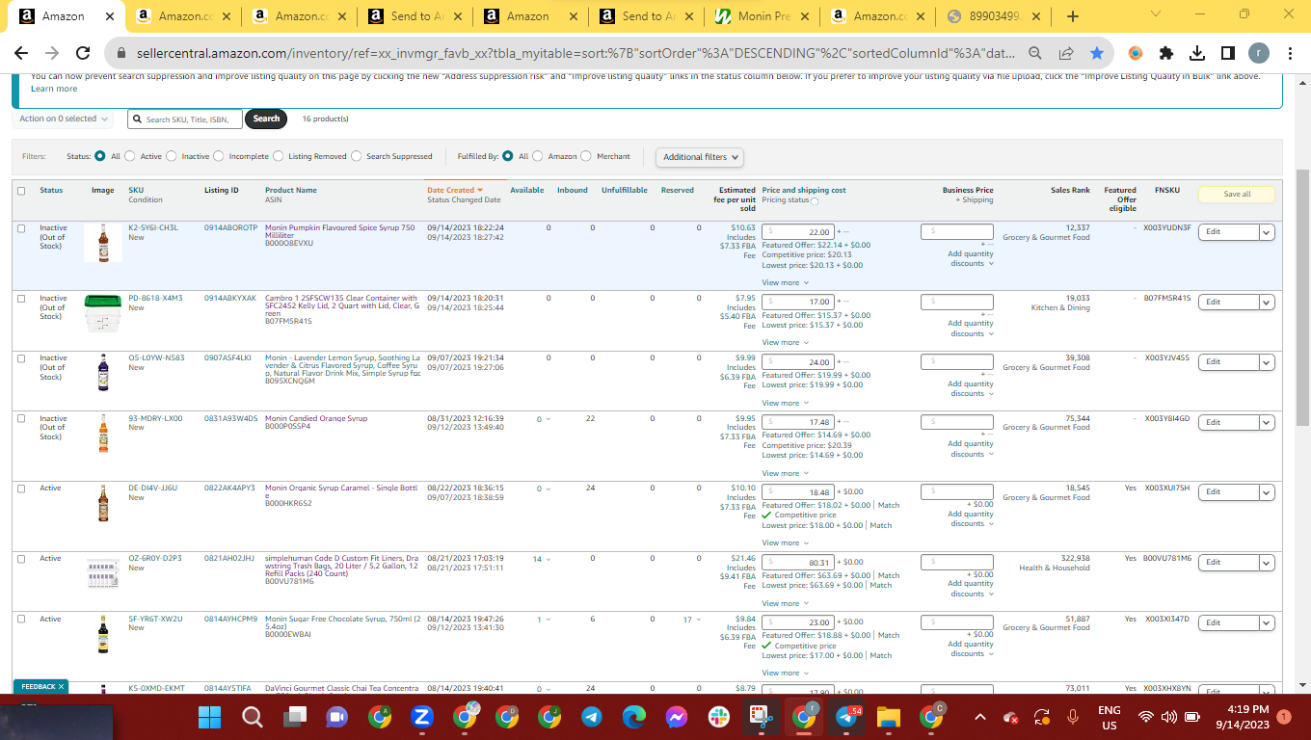Expand Additional filters dropdown

(x=701, y=157)
